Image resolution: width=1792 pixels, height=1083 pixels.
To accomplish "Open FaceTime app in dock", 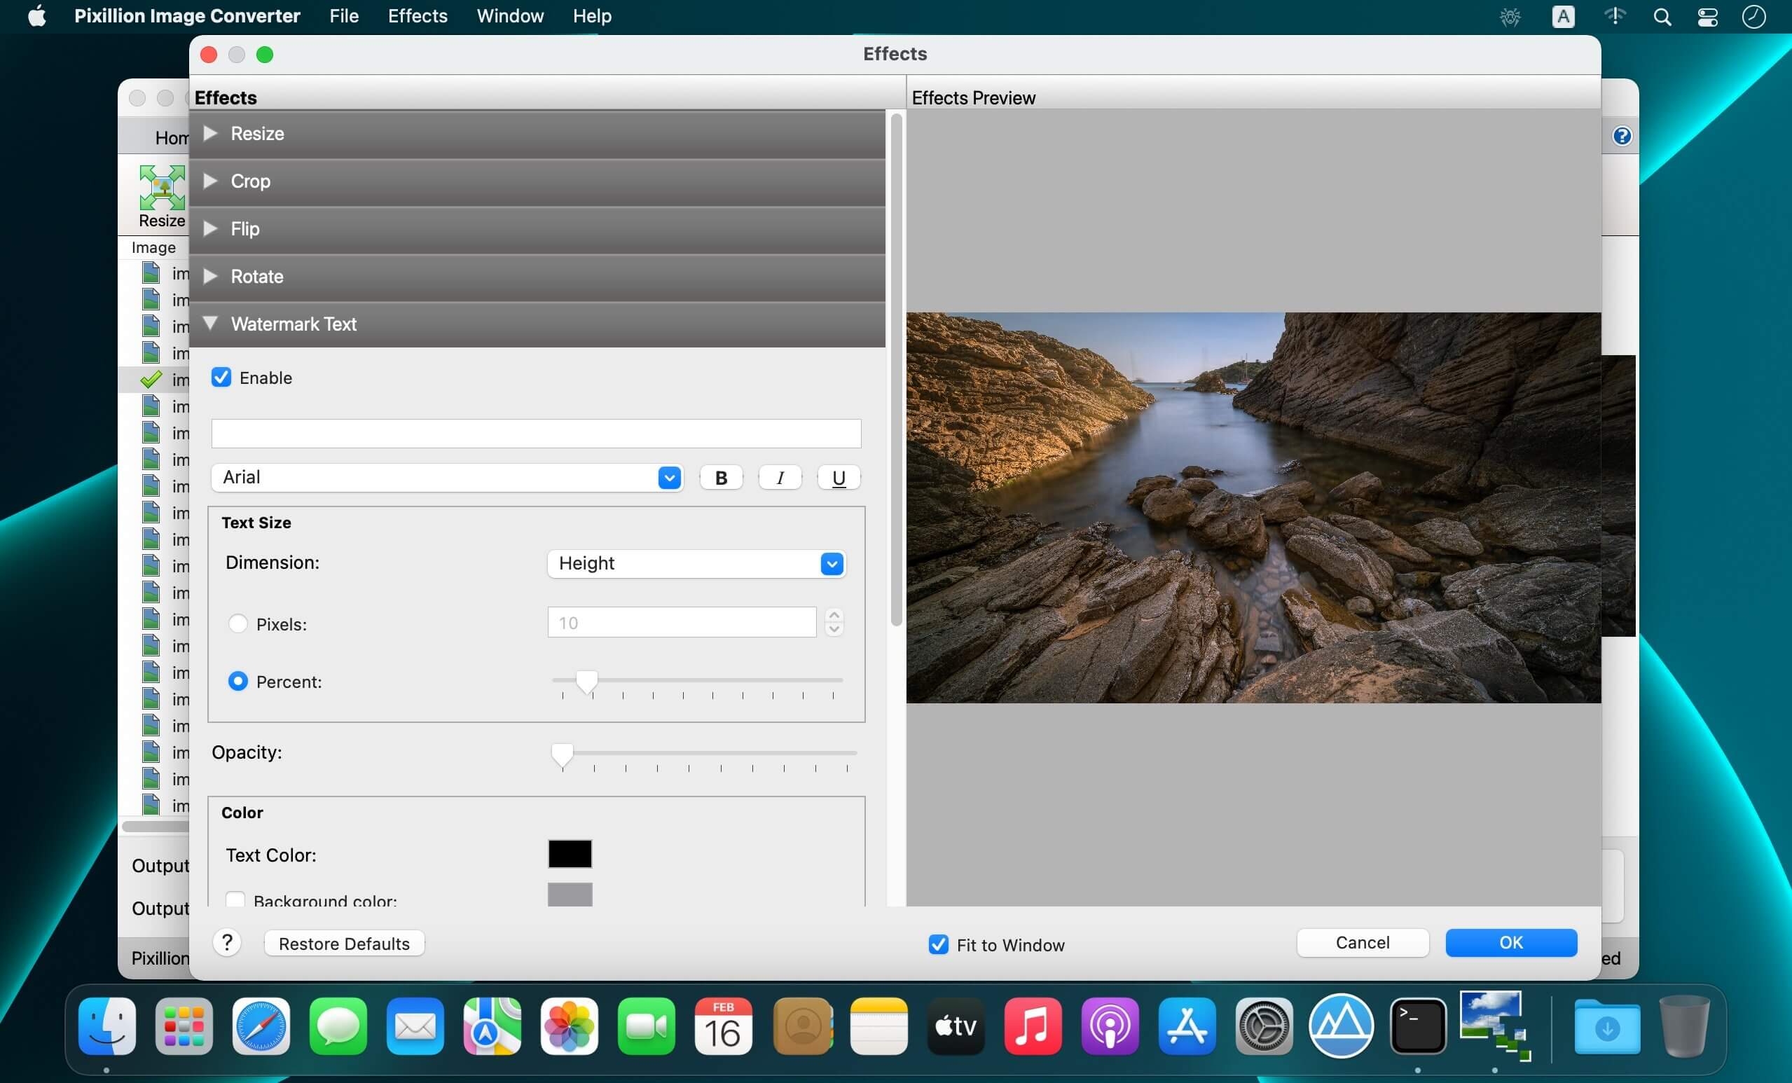I will click(x=647, y=1026).
